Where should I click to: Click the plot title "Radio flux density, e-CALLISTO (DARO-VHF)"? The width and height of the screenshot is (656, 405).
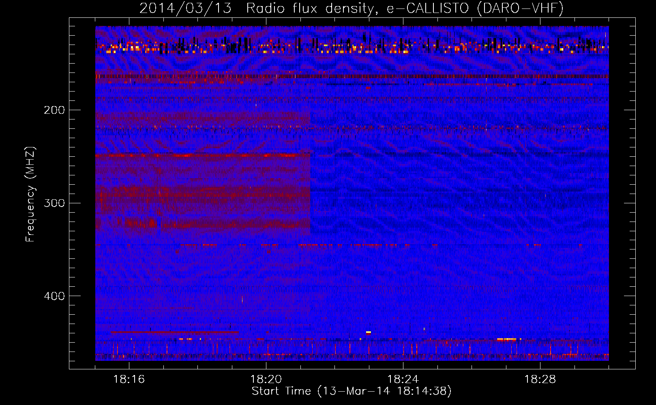405,8
